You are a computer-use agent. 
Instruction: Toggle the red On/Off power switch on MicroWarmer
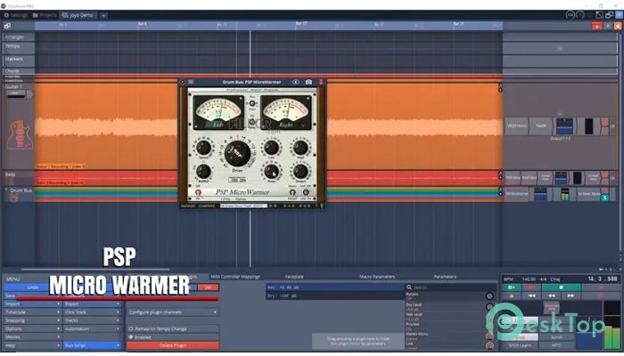[x=198, y=192]
